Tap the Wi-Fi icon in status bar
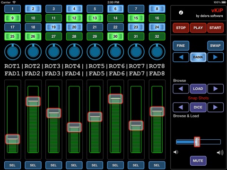This screenshot has width=227, height=170. [14, 2]
